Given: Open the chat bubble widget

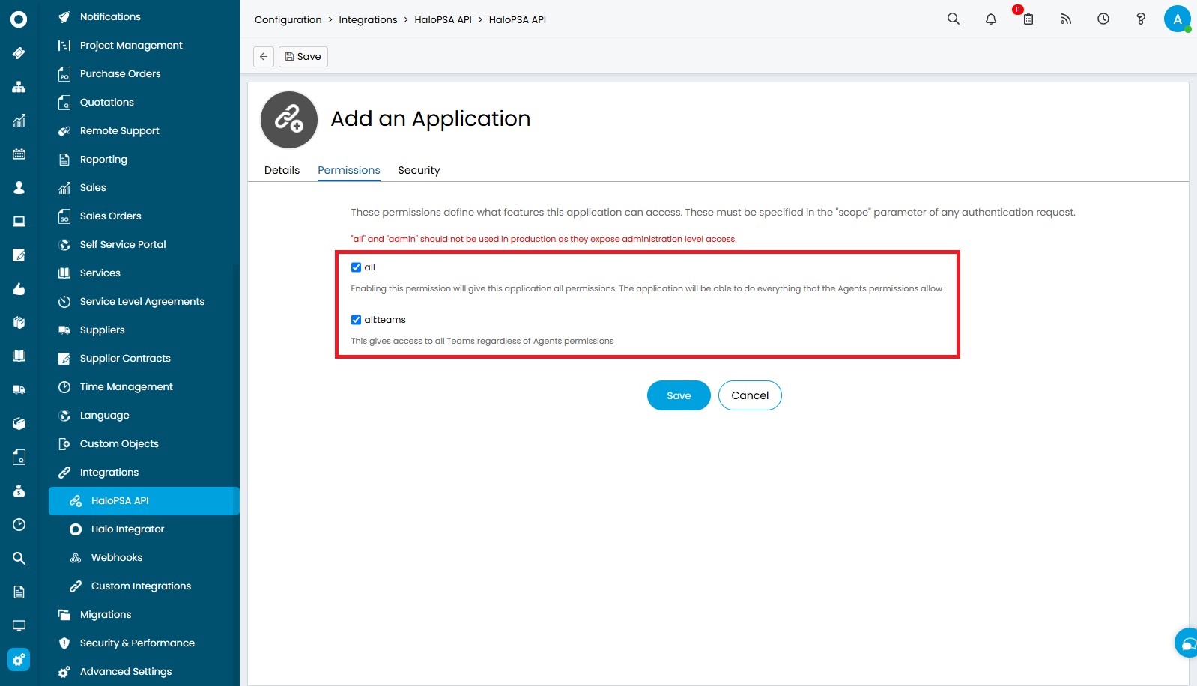Looking at the screenshot, I should click(x=1187, y=643).
